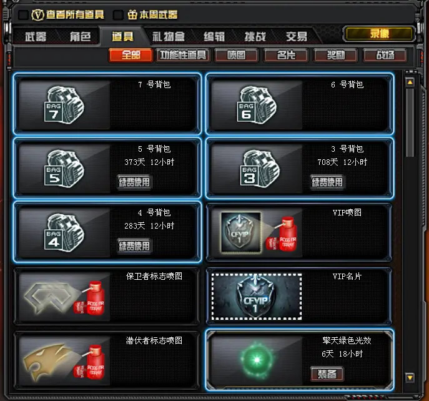Click the vertical scrollbar handle
The width and height of the screenshot is (429, 401).
(x=410, y=122)
